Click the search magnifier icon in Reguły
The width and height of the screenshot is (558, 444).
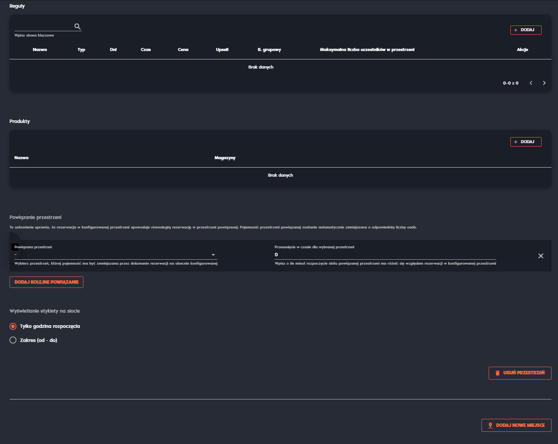[x=77, y=26]
